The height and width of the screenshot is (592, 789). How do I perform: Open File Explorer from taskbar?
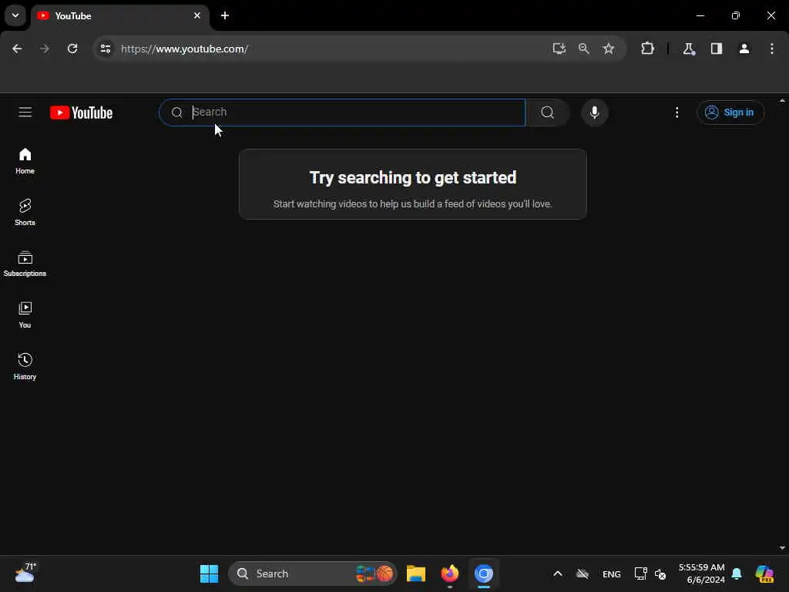(415, 573)
